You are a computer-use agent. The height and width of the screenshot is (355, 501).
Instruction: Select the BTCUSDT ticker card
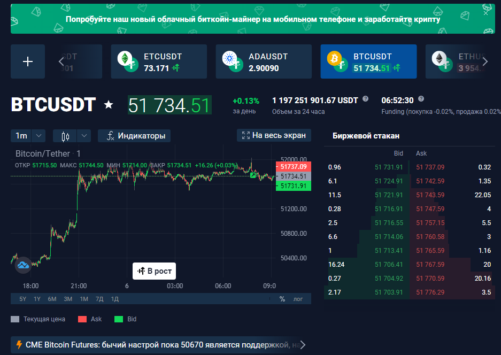coord(368,61)
